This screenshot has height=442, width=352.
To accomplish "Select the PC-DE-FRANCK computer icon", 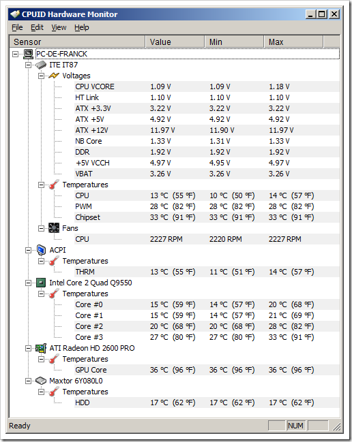I will click(x=28, y=54).
